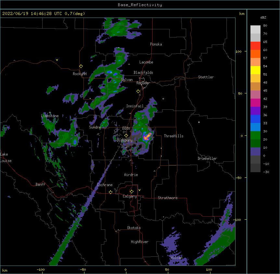Click the orange storm core west of ThreeHills

[147, 137]
